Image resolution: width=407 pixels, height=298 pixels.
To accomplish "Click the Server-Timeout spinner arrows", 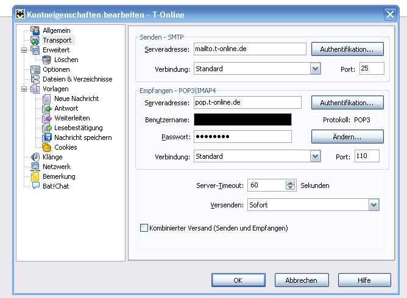I will pos(290,185).
